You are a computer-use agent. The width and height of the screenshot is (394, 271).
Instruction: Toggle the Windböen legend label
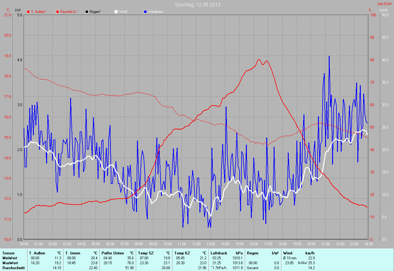click(x=156, y=12)
